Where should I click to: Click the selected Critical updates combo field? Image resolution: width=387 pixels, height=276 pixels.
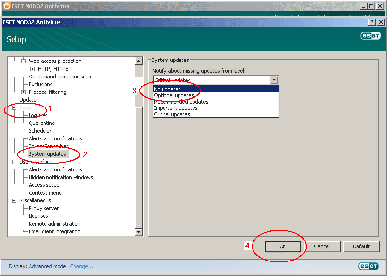(212, 80)
